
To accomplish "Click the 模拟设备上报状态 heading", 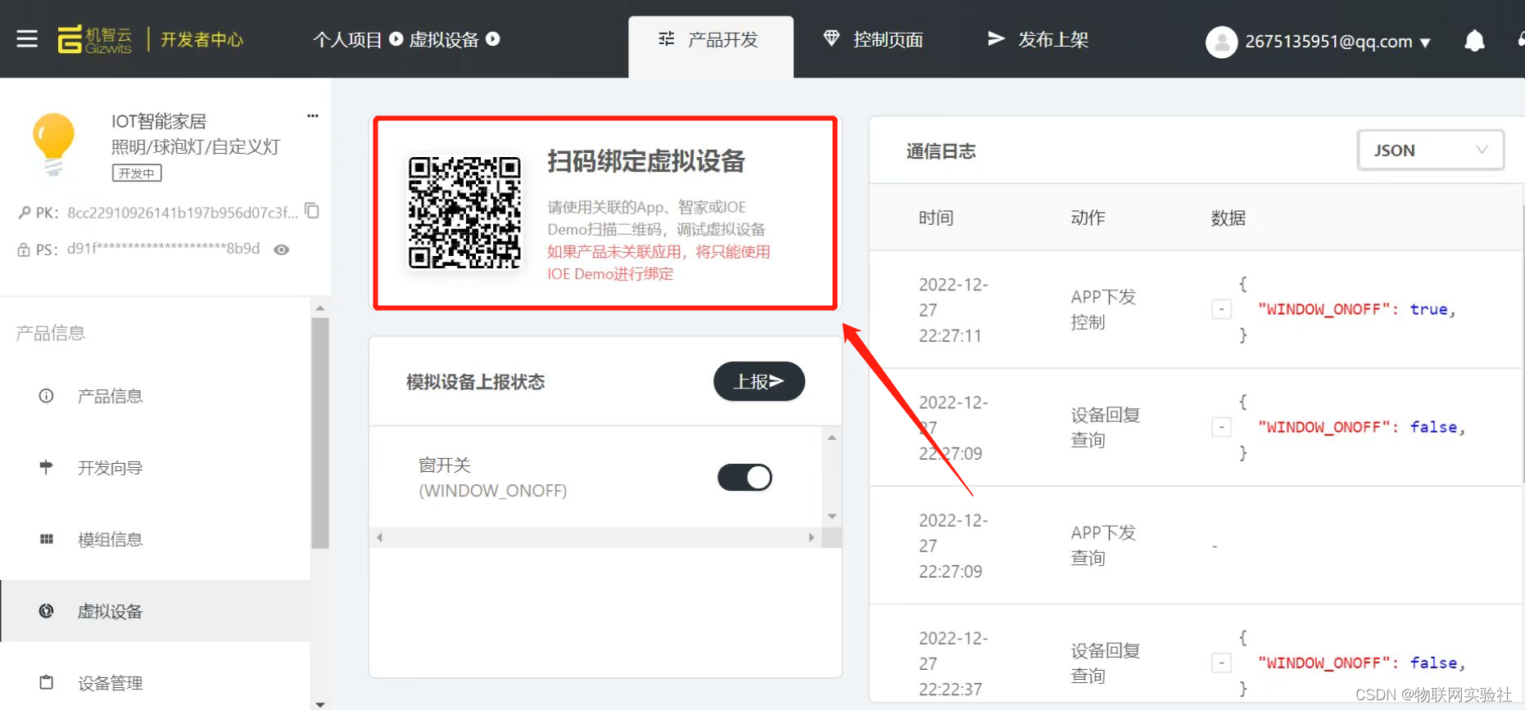I will click(476, 382).
